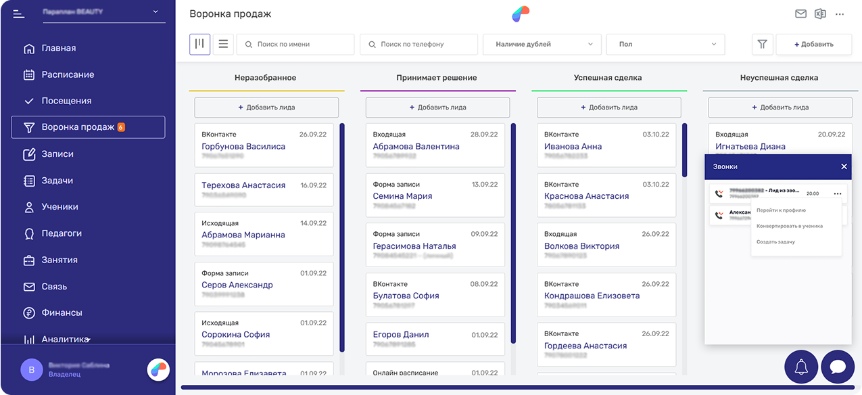Open the Пол dropdown filter

(x=665, y=44)
